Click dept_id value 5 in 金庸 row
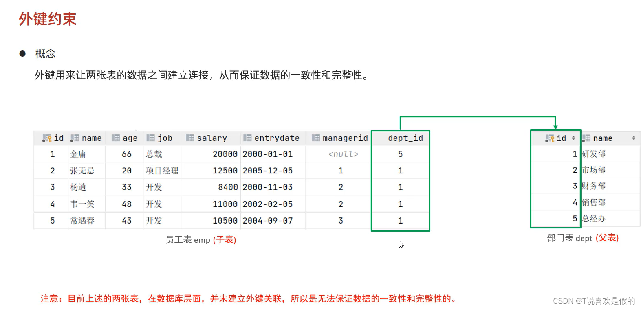The width and height of the screenshot is (641, 309). (x=401, y=154)
